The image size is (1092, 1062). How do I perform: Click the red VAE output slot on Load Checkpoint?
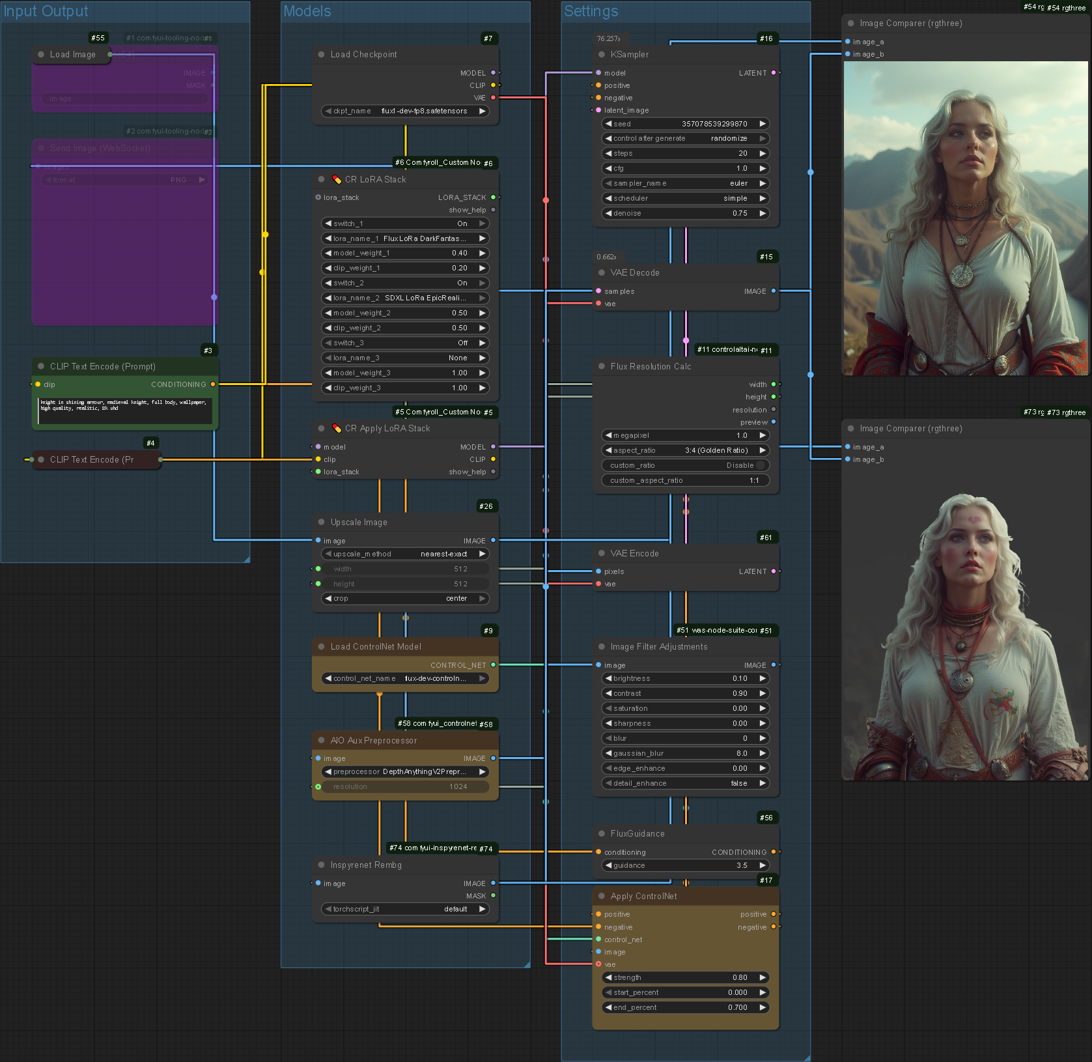493,98
